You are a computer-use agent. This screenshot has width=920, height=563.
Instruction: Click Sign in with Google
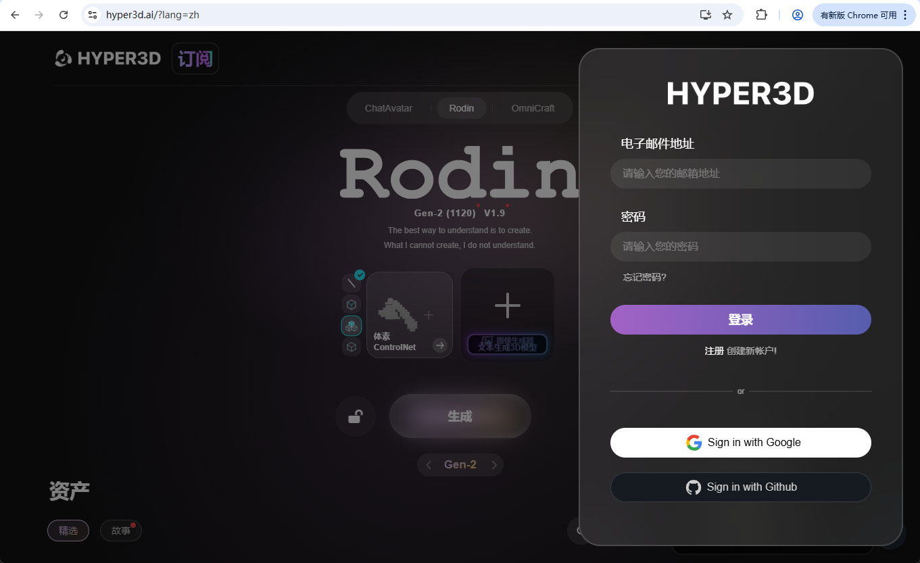pyautogui.click(x=741, y=443)
